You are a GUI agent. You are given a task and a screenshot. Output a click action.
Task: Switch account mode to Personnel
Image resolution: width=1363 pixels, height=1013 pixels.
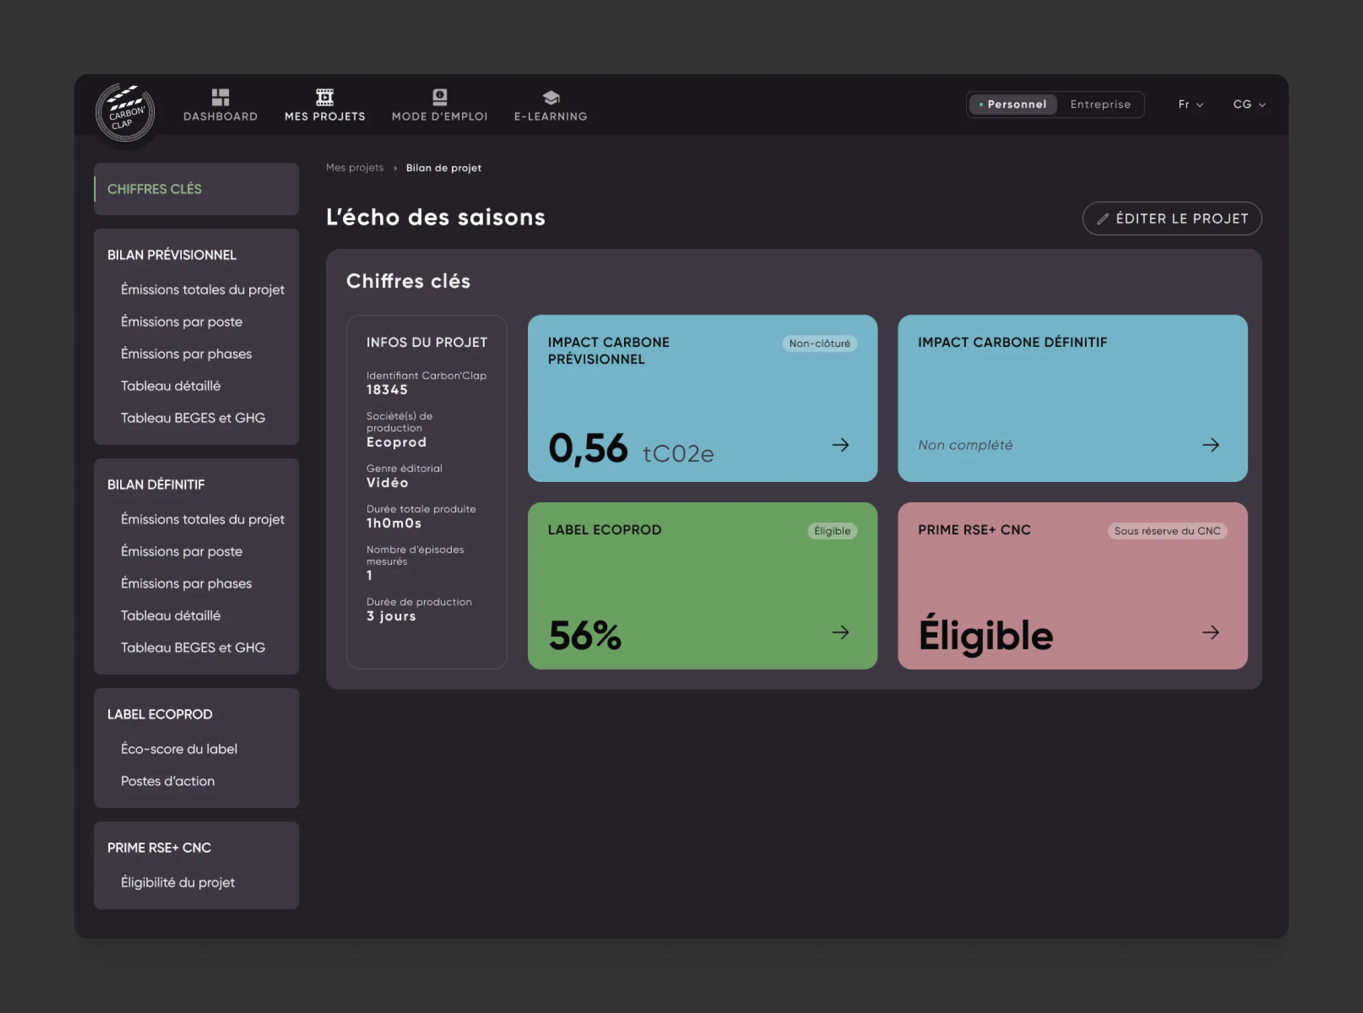point(1013,104)
